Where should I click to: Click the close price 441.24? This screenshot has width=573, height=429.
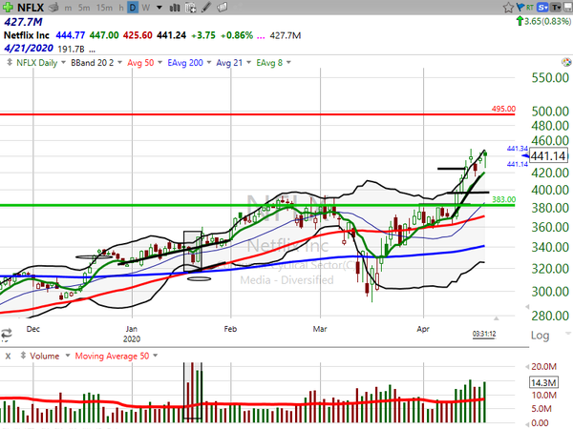(x=171, y=35)
